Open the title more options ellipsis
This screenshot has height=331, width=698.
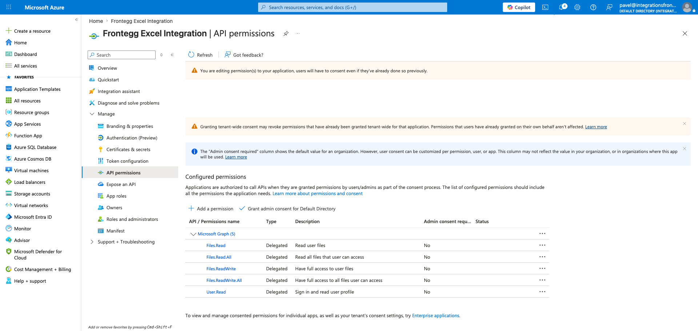point(298,33)
